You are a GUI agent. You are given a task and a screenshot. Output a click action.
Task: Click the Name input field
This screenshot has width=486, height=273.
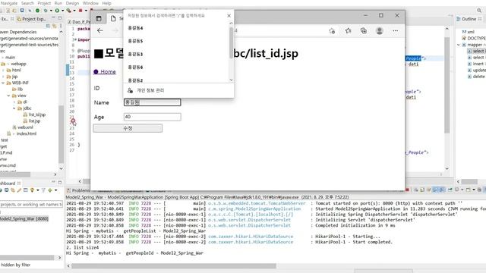[x=152, y=102]
